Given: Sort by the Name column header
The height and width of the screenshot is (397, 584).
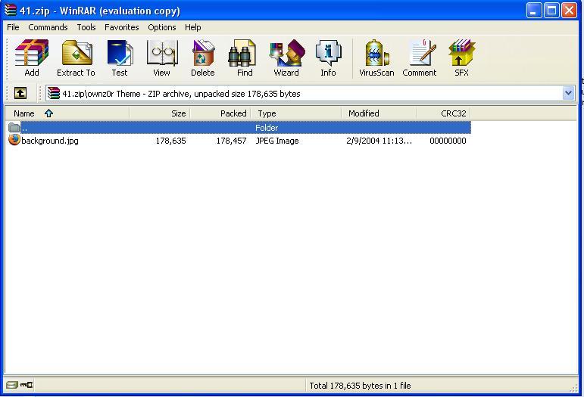Looking at the screenshot, I should pyautogui.click(x=67, y=113).
